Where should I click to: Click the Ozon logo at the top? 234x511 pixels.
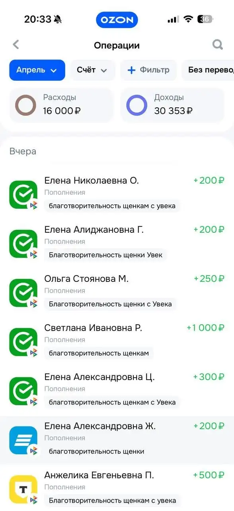(117, 20)
